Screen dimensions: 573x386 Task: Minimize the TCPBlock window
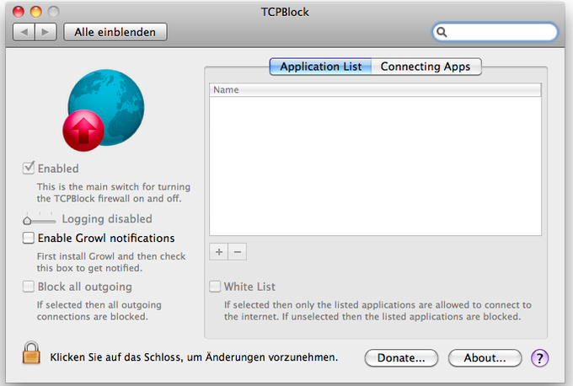point(35,12)
